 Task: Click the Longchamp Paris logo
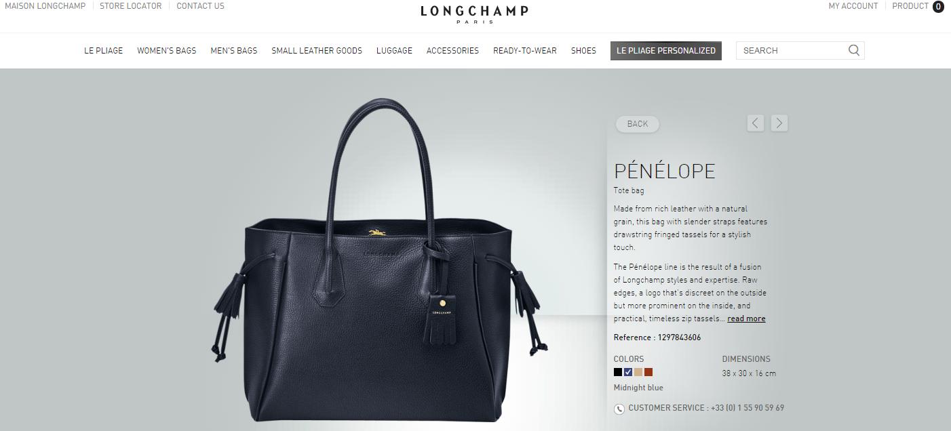(474, 14)
